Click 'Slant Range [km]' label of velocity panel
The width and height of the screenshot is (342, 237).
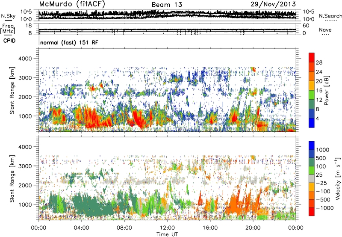(x=12, y=179)
